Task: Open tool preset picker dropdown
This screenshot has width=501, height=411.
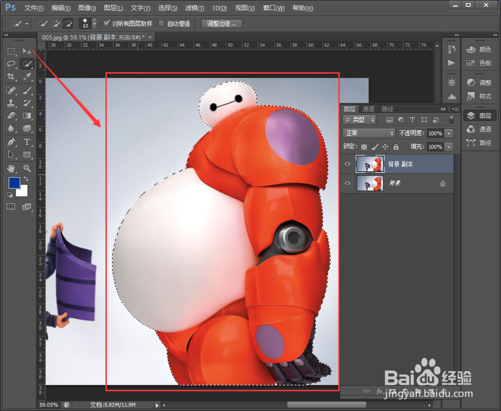Action: coord(27,24)
